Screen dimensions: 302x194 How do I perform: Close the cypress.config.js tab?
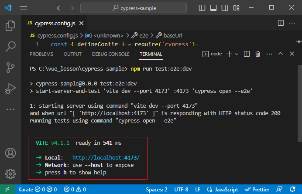pos(82,23)
